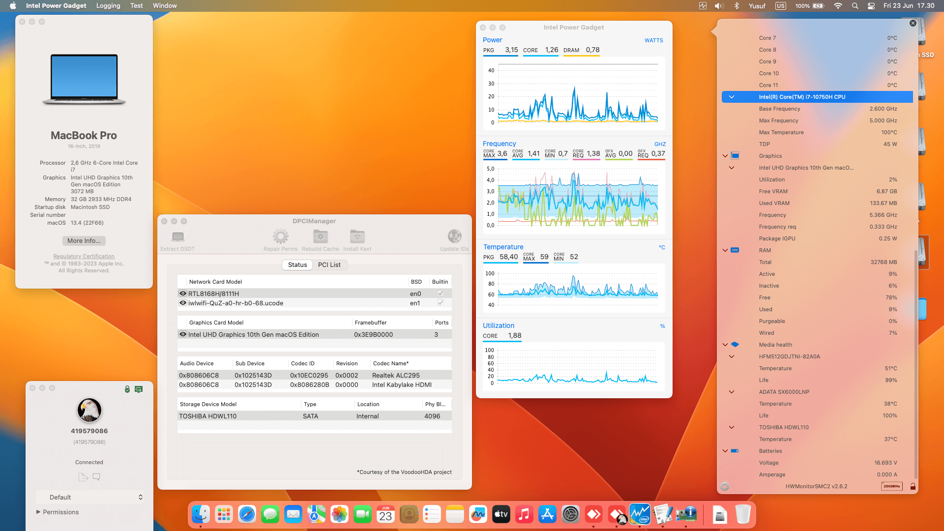Viewport: 944px width, 531px height.
Task: Select the Status tab in DPCIManager
Action: [x=297, y=265]
